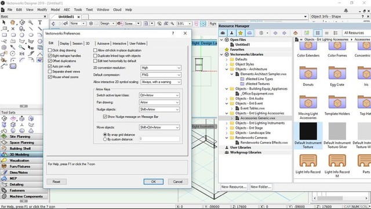
Task: Click Workgroup Libraries filter icon in Resource Manager
Action: coord(223,33)
